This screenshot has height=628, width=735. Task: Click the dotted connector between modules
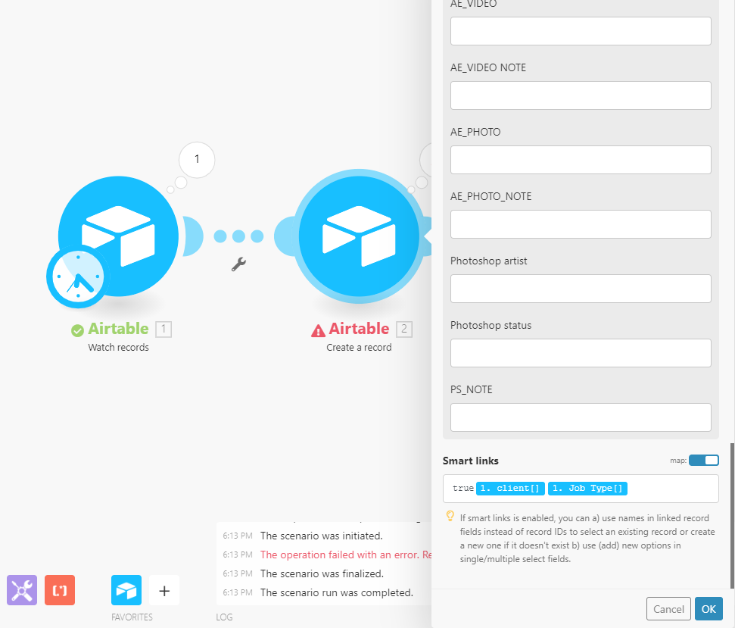click(238, 236)
